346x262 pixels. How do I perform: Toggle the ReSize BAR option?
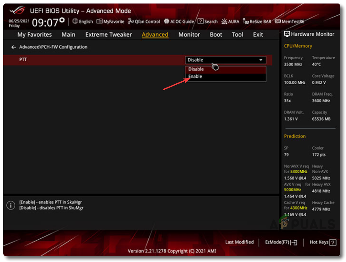click(257, 21)
